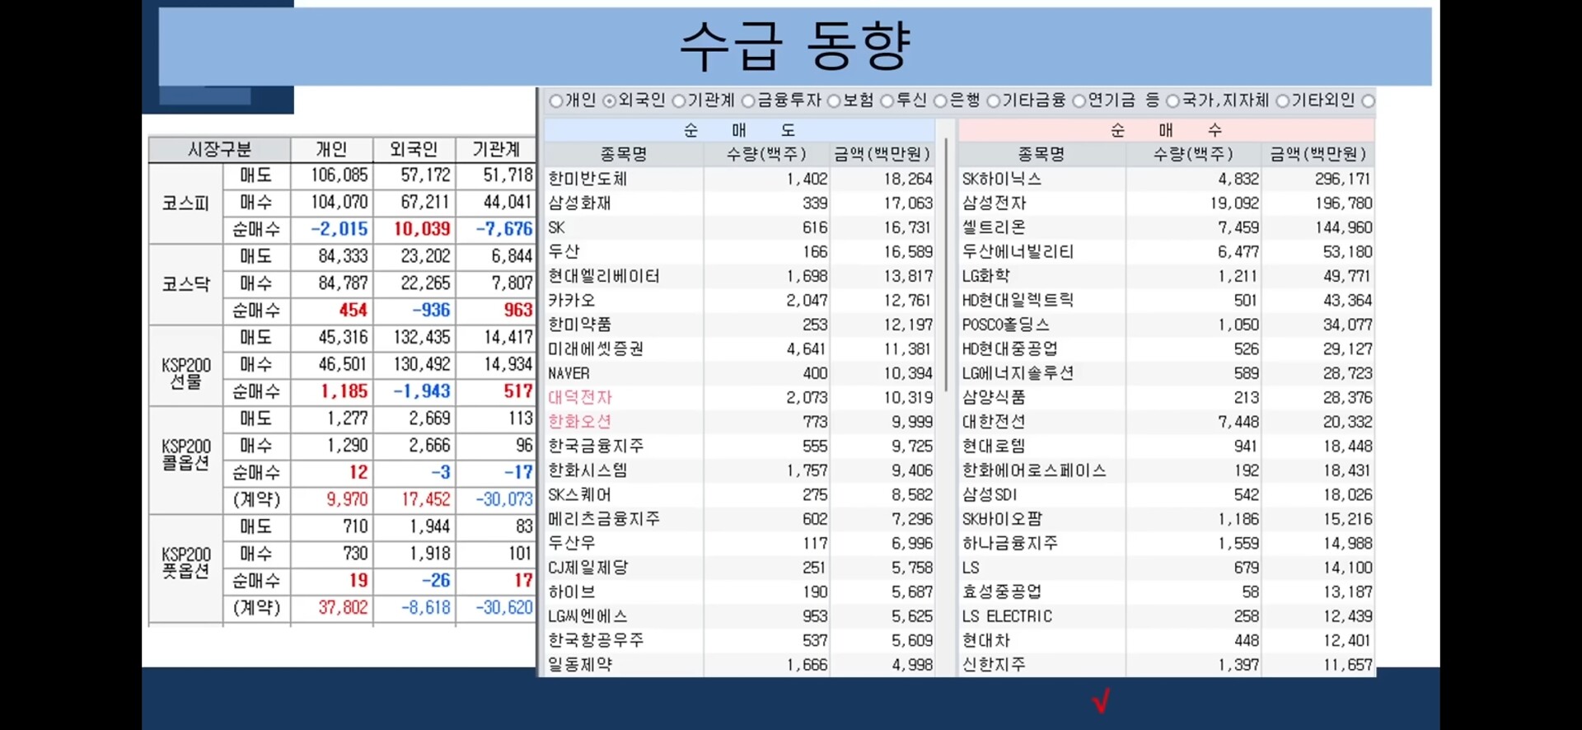This screenshot has height=730, width=1582.
Task: Select the 일동제약 row
Action: [x=740, y=665]
